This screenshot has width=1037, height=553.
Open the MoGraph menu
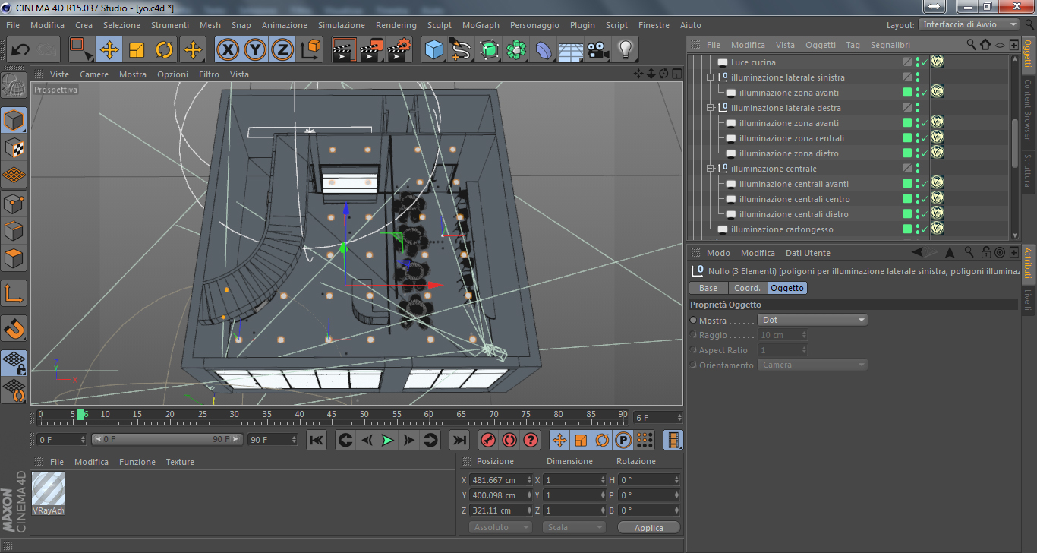[481, 25]
